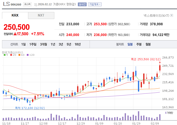Select the 월봉 candlestick chart
Image resolution: width=177 pixels, height=125 pixels.
tap(148, 44)
